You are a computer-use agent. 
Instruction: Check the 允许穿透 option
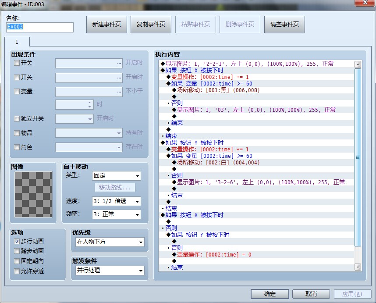pos(17,271)
